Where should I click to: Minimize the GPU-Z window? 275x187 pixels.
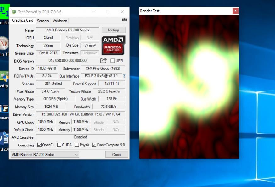click(94, 12)
